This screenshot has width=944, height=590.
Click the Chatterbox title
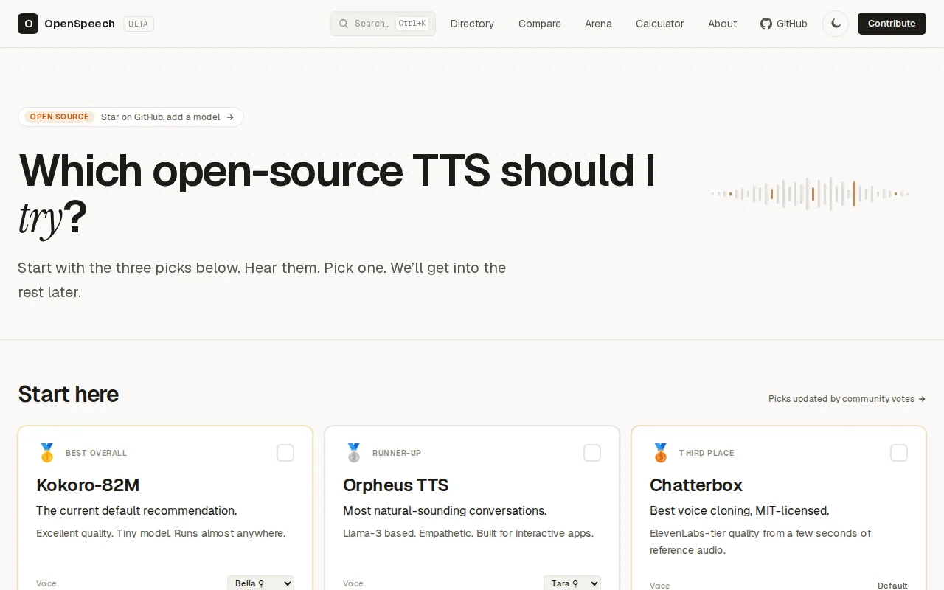click(696, 485)
